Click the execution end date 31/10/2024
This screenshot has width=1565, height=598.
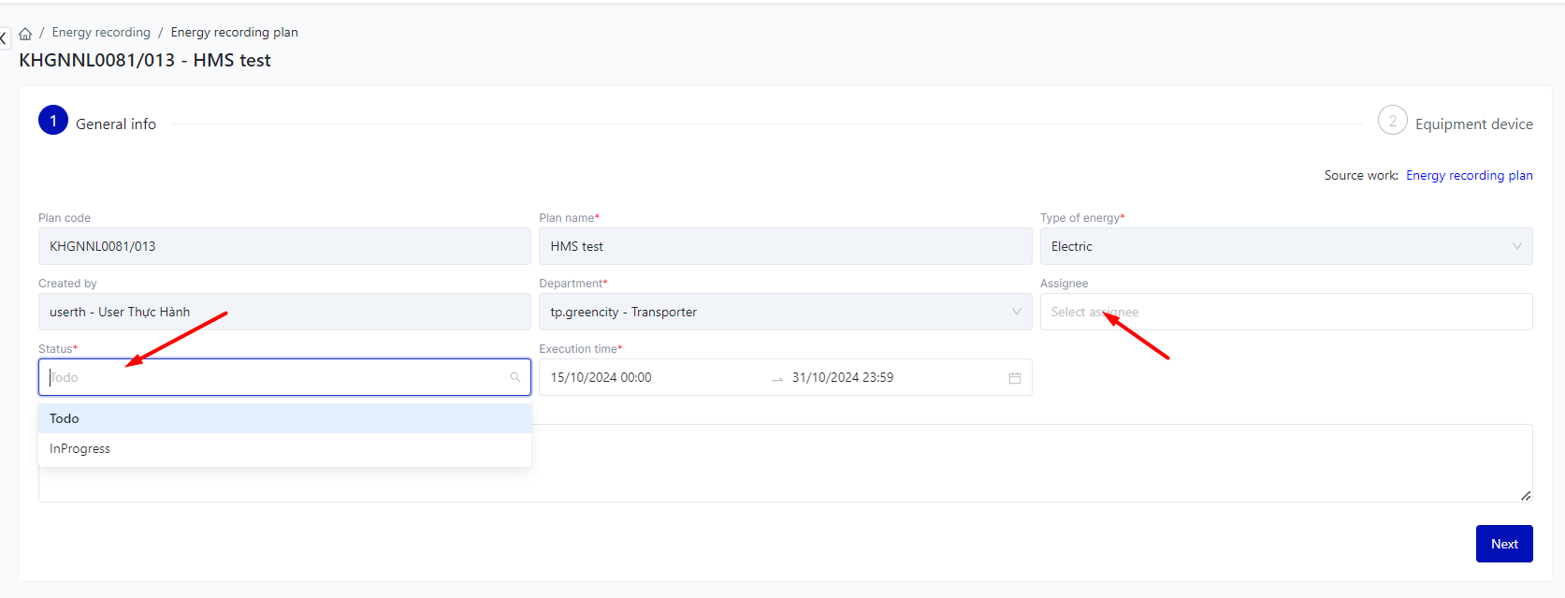842,378
